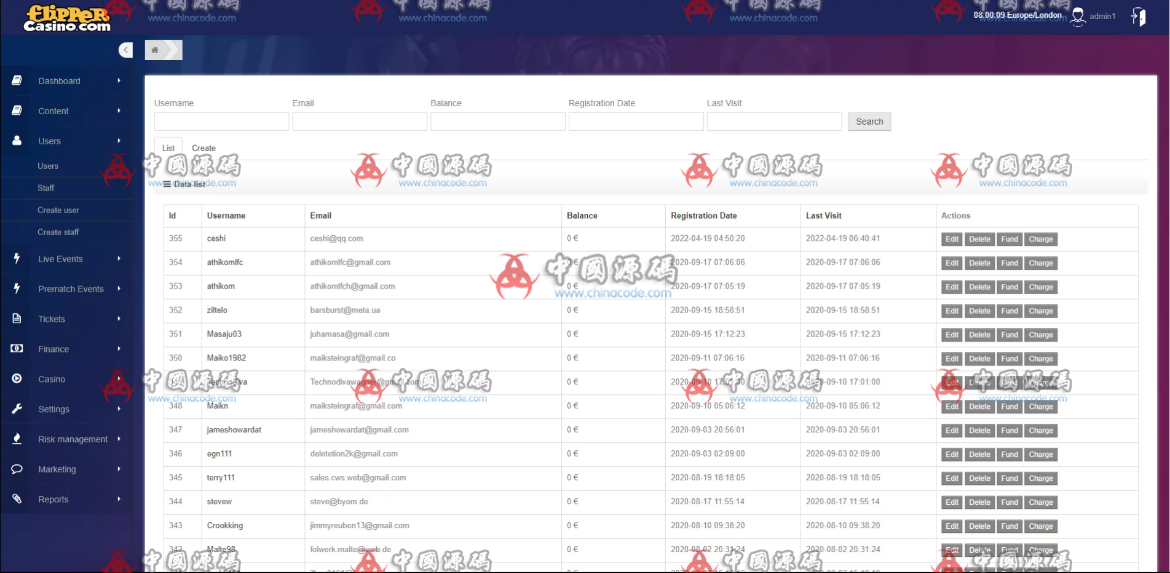Click the Content sidebar icon

[x=17, y=111]
